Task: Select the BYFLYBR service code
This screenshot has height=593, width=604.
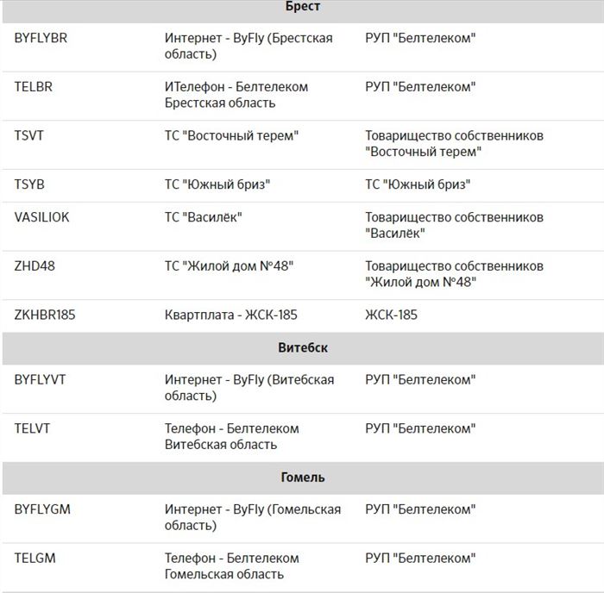Action: tap(41, 38)
